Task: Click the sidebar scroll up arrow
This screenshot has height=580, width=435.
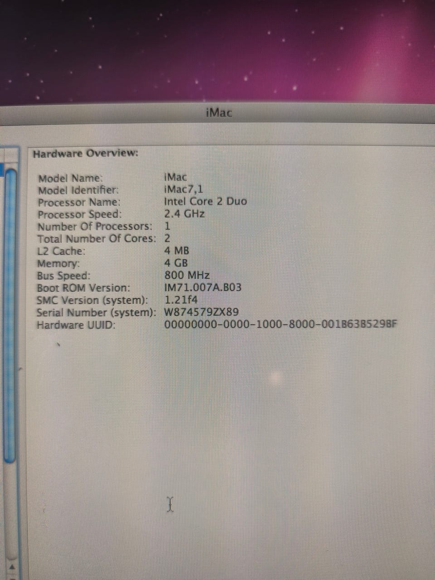Action: coord(12,566)
